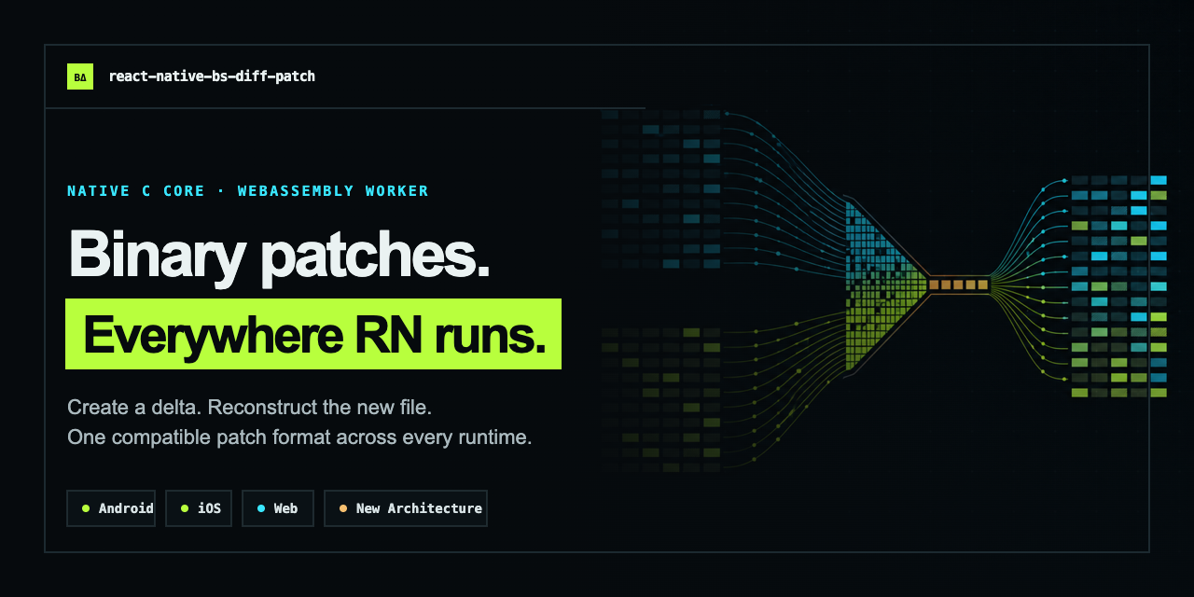Viewport: 1194px width, 597px height.
Task: Select the Web platform tag
Action: [277, 508]
